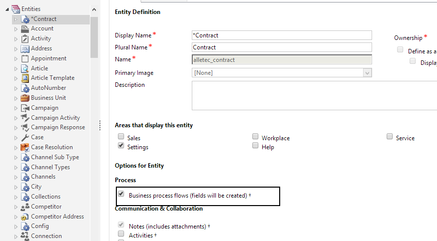
Task: Uncheck the Settings area checkbox
Action: pos(121,146)
